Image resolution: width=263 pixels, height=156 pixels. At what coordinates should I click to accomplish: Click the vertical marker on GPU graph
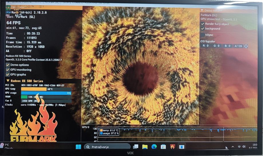point(223,134)
